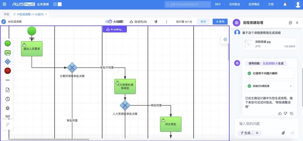Click the 输入您的问题 chat input field
The width and height of the screenshot is (303, 141).
coord(264,124)
